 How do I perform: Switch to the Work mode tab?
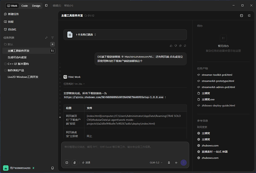tap(12, 6)
